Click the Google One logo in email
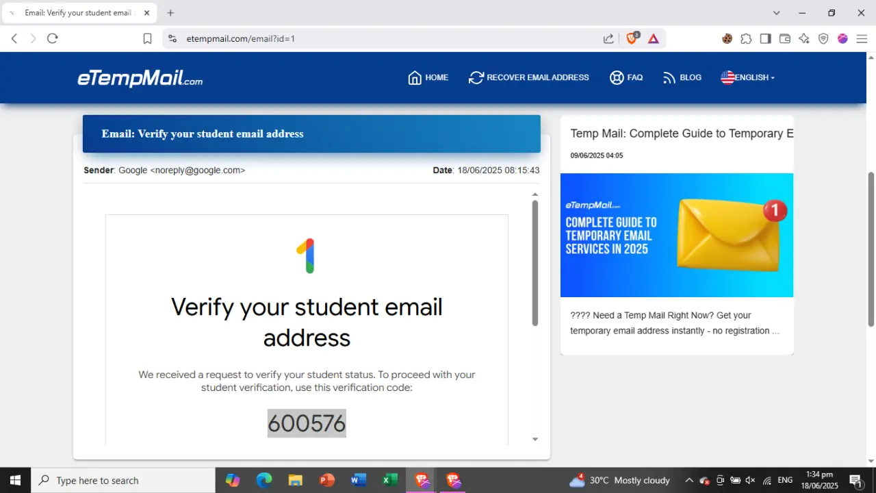The width and height of the screenshot is (876, 493). point(307,256)
